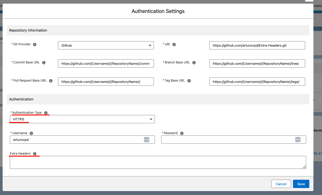The image size is (322, 195).
Task: Click the URI info icon
Action: click(x=174, y=45)
